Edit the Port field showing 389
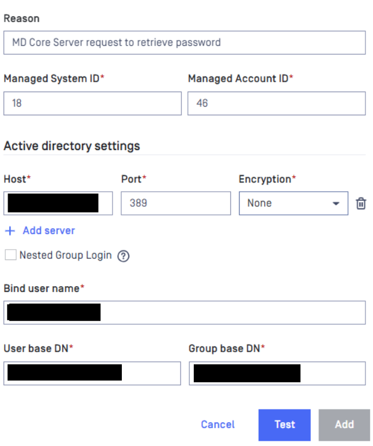373x446 pixels. (x=175, y=203)
